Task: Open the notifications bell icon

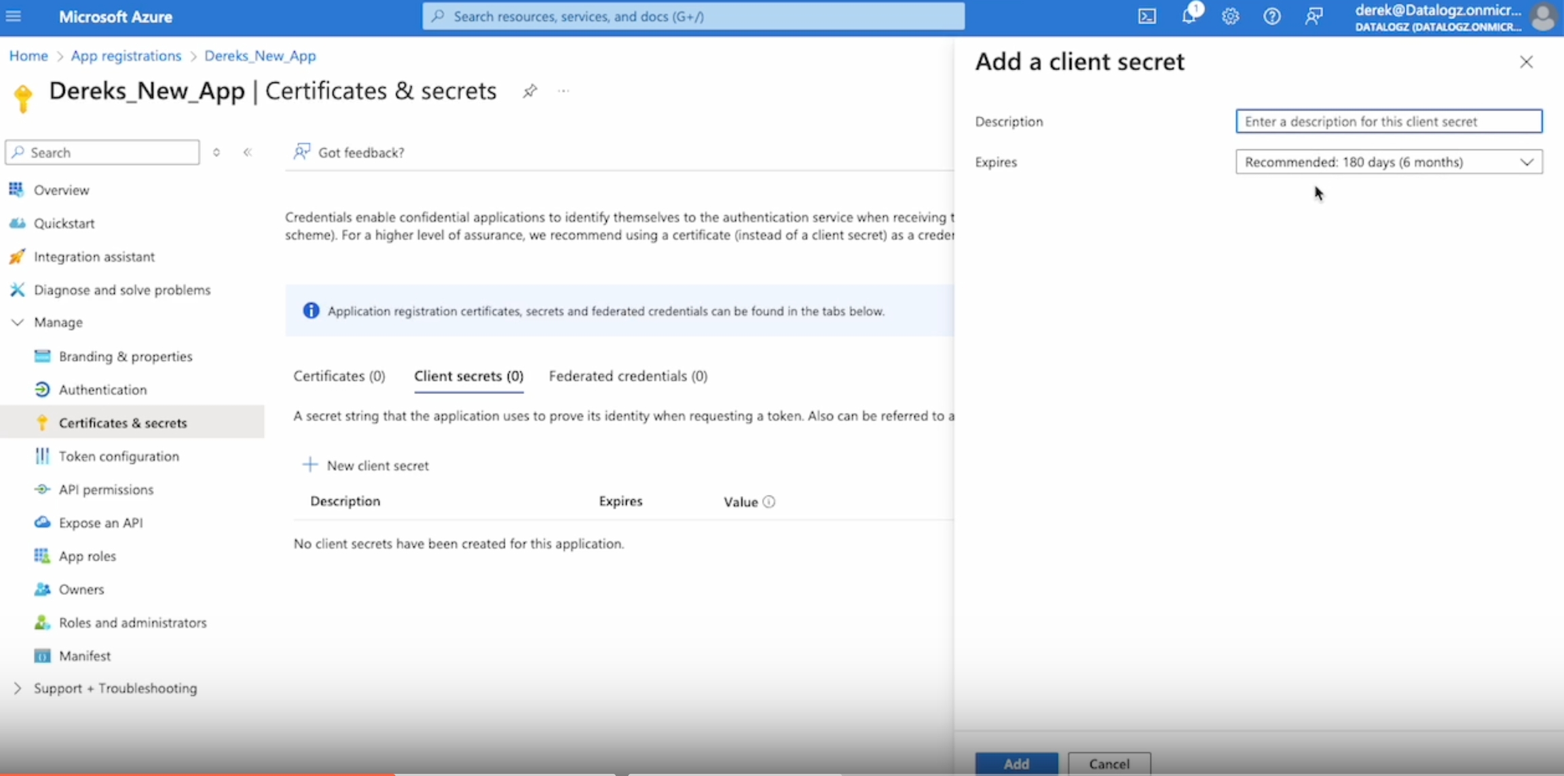Action: [x=1189, y=16]
